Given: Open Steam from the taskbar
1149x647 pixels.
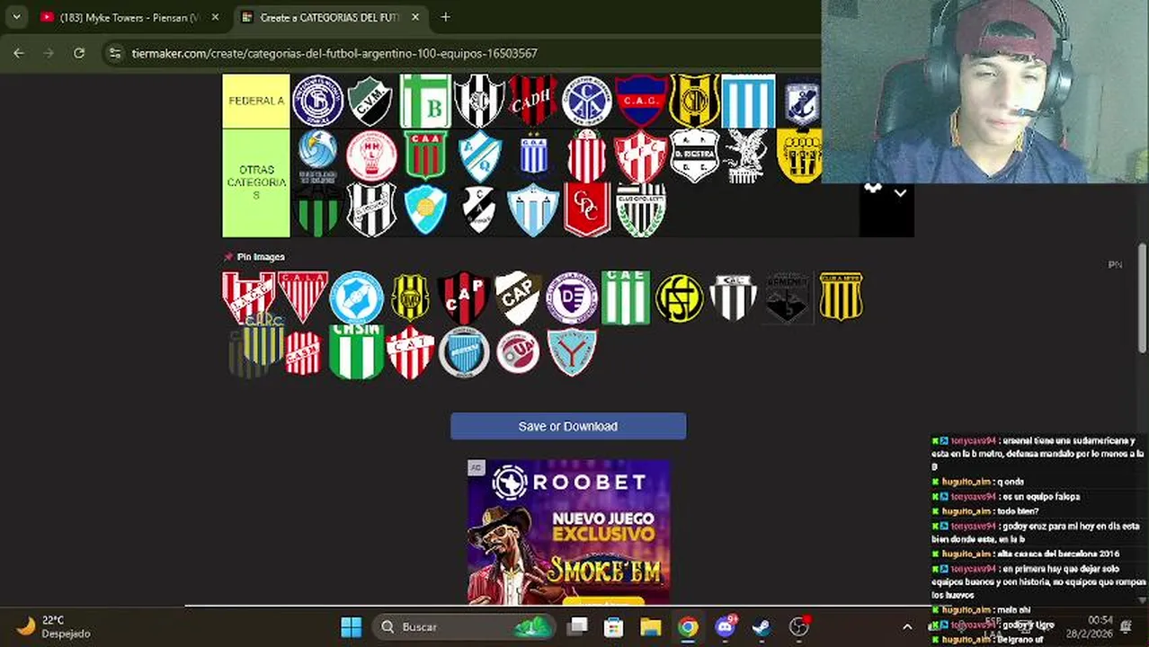Looking at the screenshot, I should tap(762, 626).
